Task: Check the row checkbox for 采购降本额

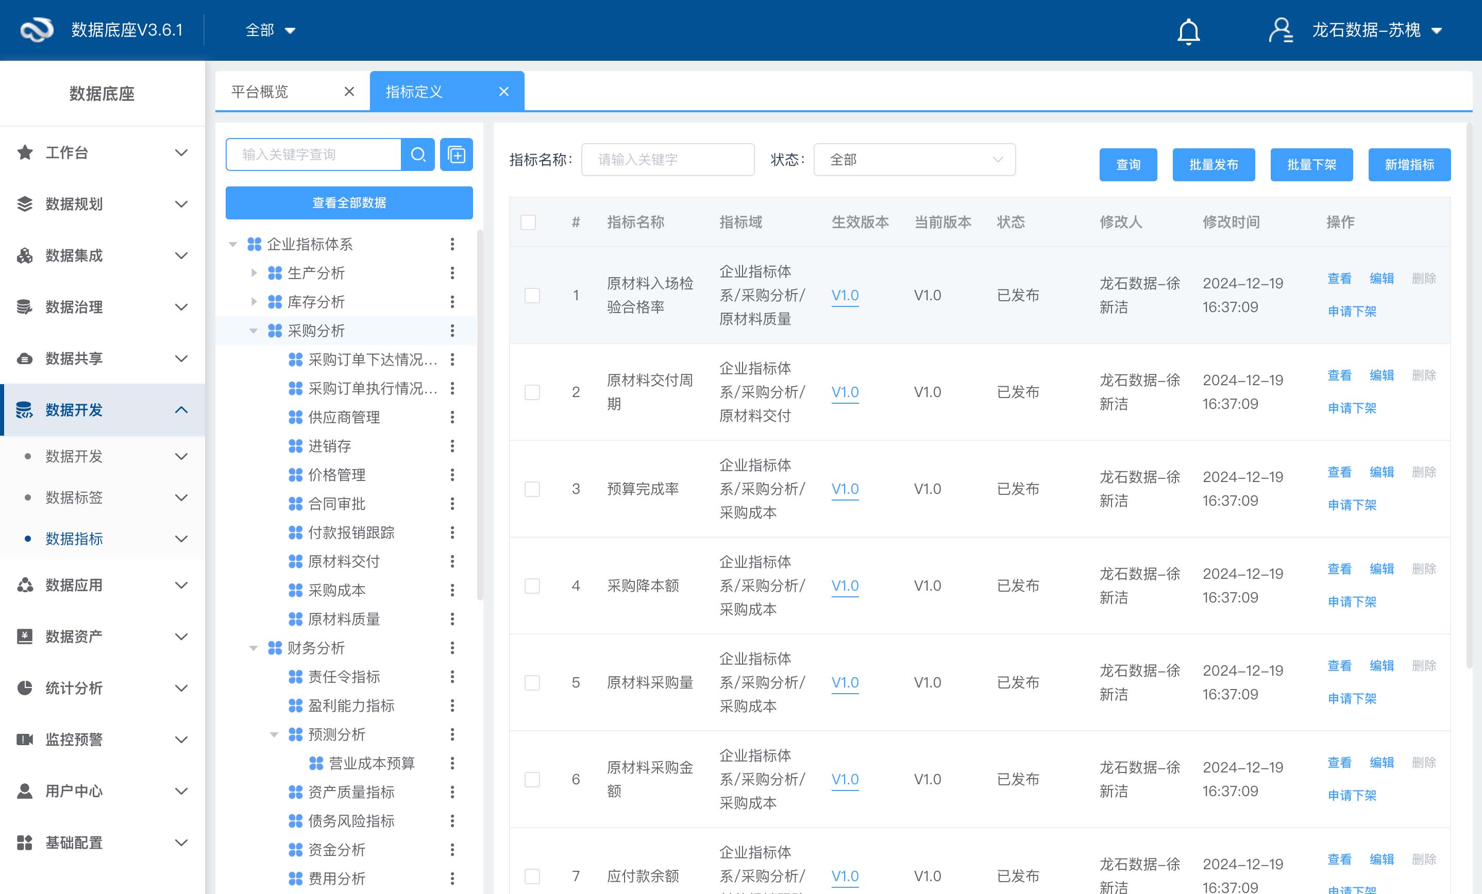Action: 532,586
